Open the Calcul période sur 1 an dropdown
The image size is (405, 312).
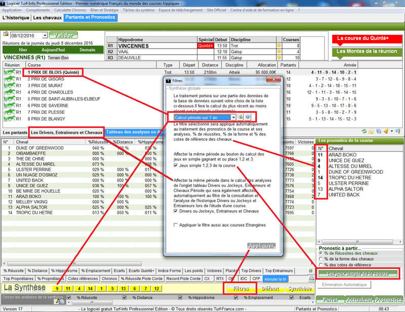coord(233,117)
